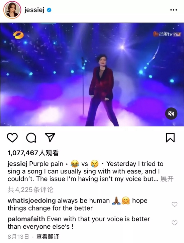The image size is (184, 243).
Task: Like the post with the heart icon
Action: pyautogui.click(x=12, y=138)
